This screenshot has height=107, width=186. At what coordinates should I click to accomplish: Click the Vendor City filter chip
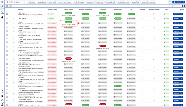(x=90, y=2)
